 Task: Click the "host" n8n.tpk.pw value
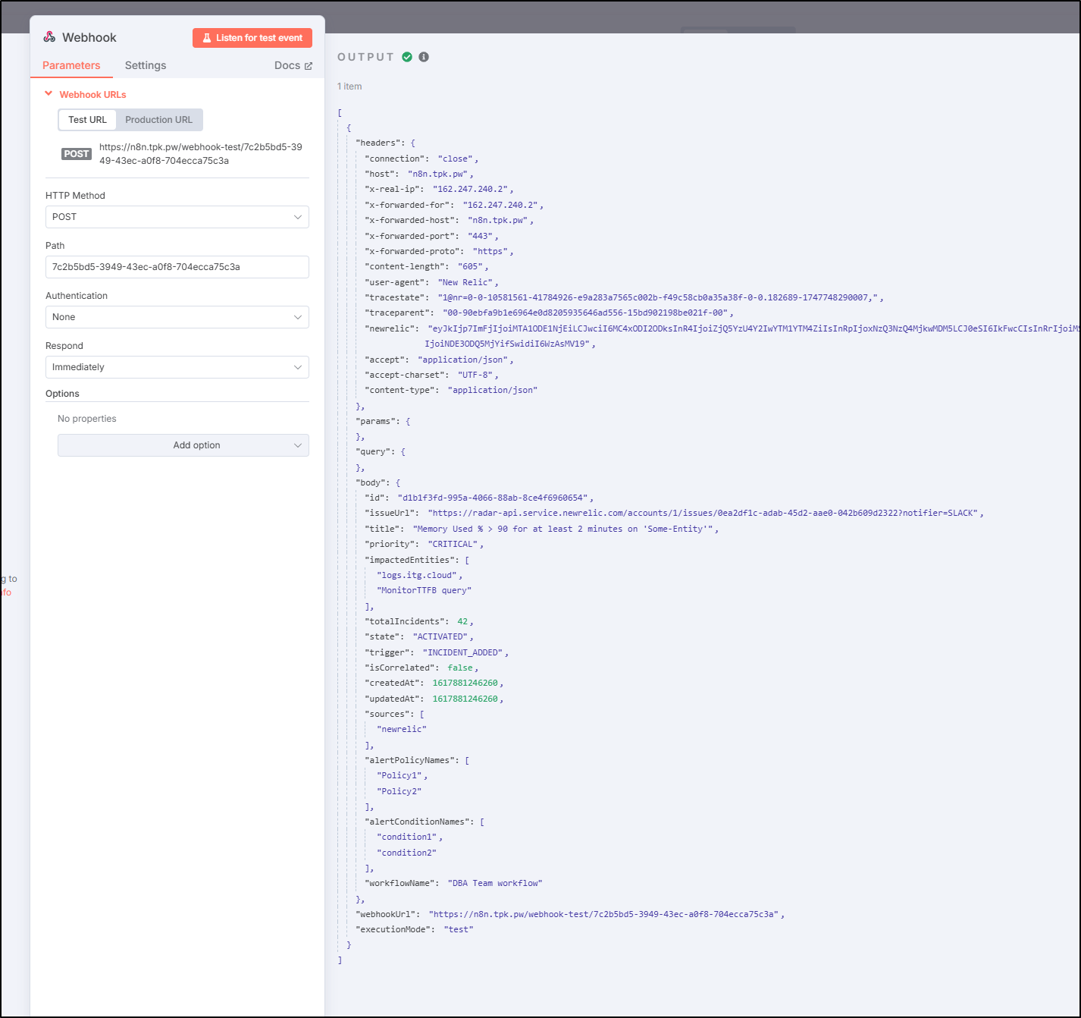437,174
